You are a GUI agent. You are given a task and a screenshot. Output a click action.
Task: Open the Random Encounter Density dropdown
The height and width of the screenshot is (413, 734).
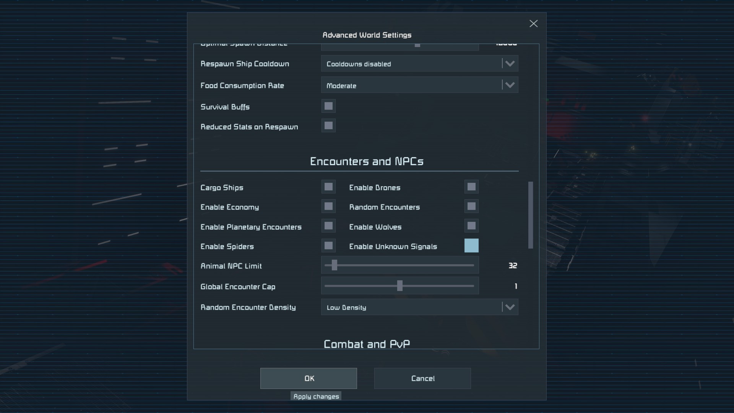[x=419, y=307]
